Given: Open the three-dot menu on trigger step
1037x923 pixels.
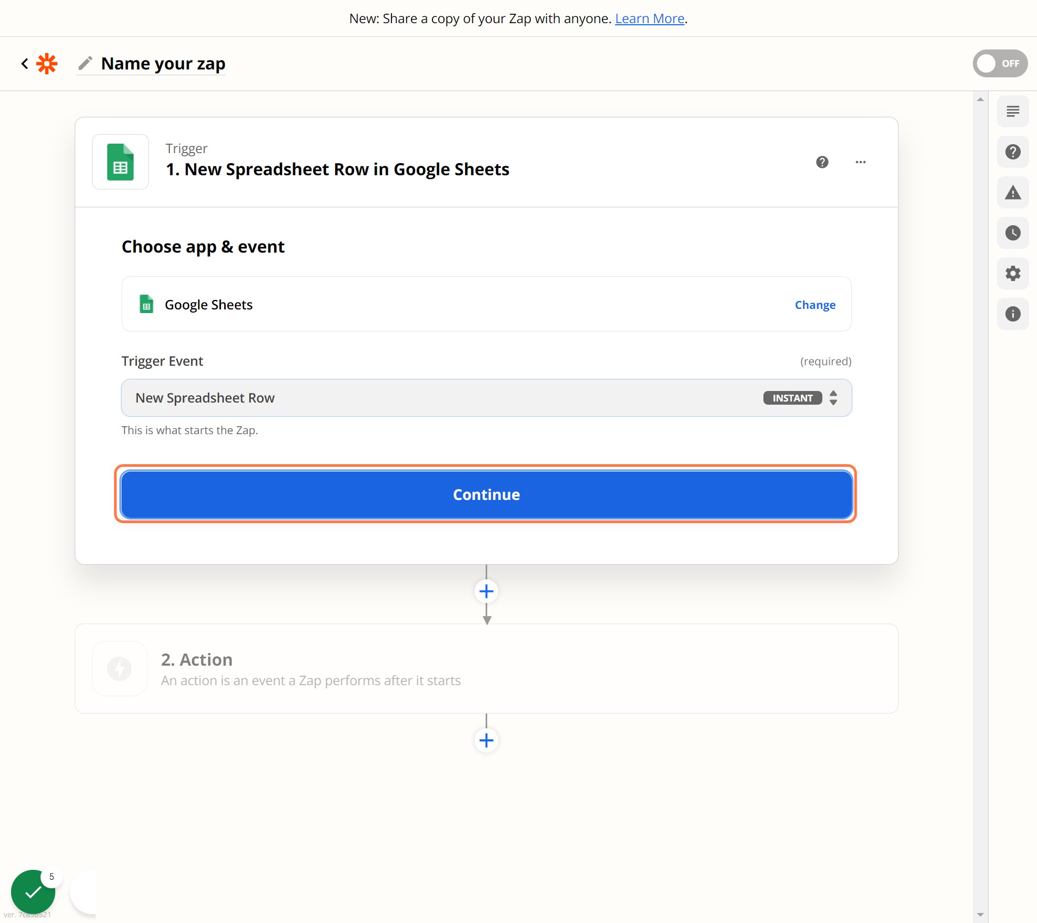Looking at the screenshot, I should (861, 162).
